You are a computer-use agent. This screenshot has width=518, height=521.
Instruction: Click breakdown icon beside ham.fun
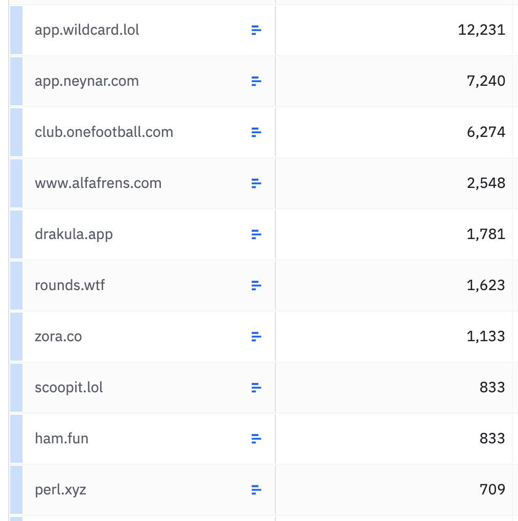point(256,439)
